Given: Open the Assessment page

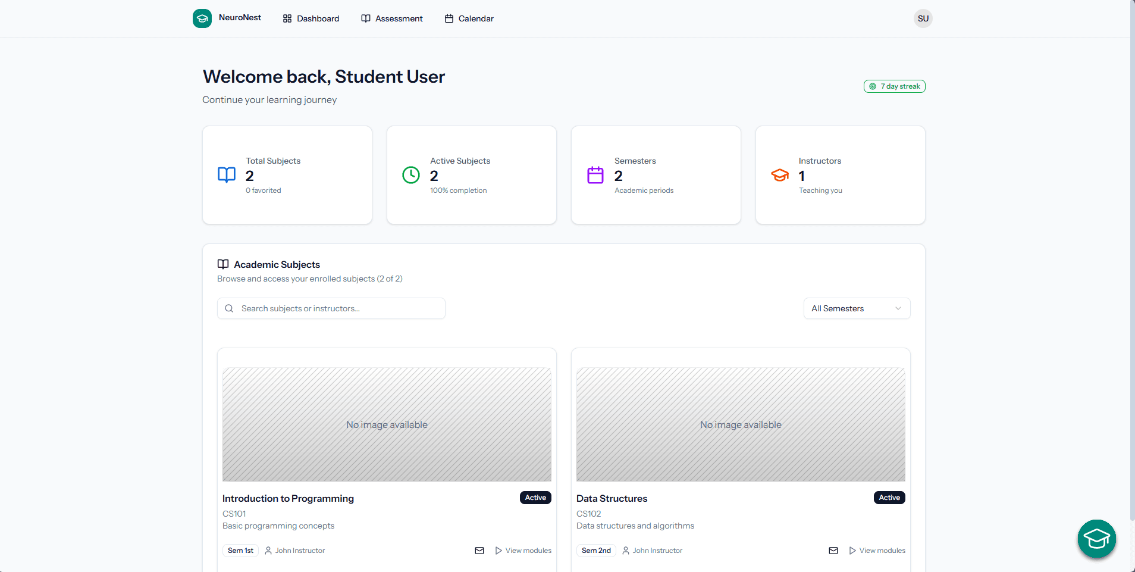Looking at the screenshot, I should click(392, 18).
